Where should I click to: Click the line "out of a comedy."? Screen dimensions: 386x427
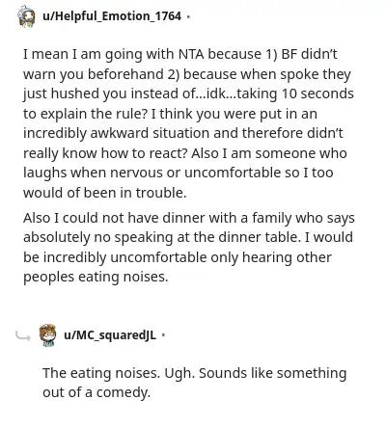click(96, 392)
